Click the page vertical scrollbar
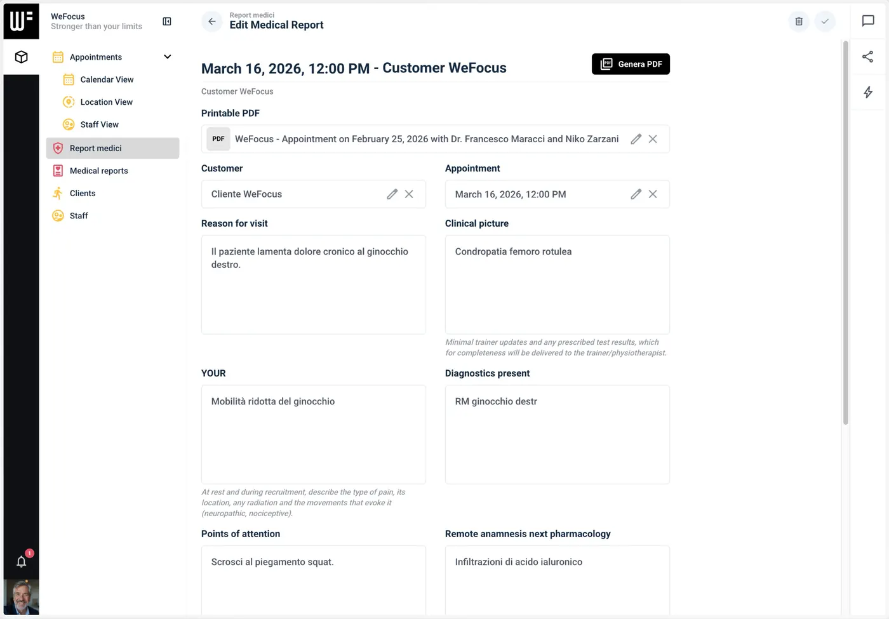889x619 pixels. 845,232
